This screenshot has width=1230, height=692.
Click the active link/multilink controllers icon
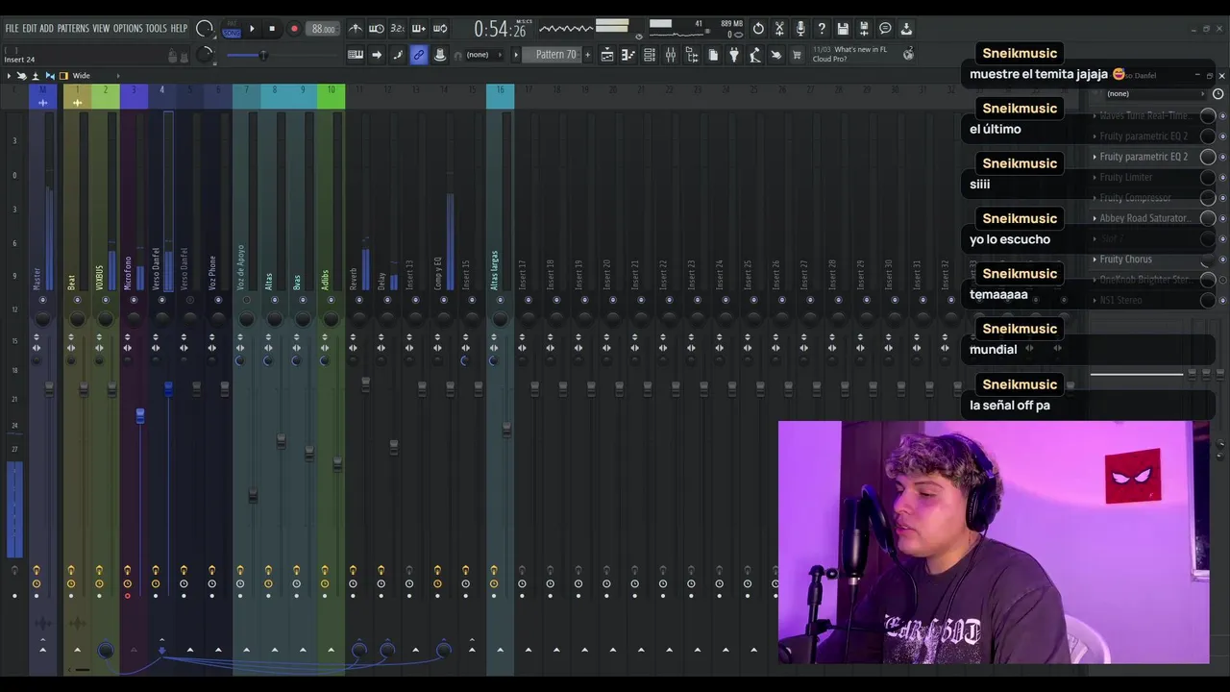pos(419,55)
